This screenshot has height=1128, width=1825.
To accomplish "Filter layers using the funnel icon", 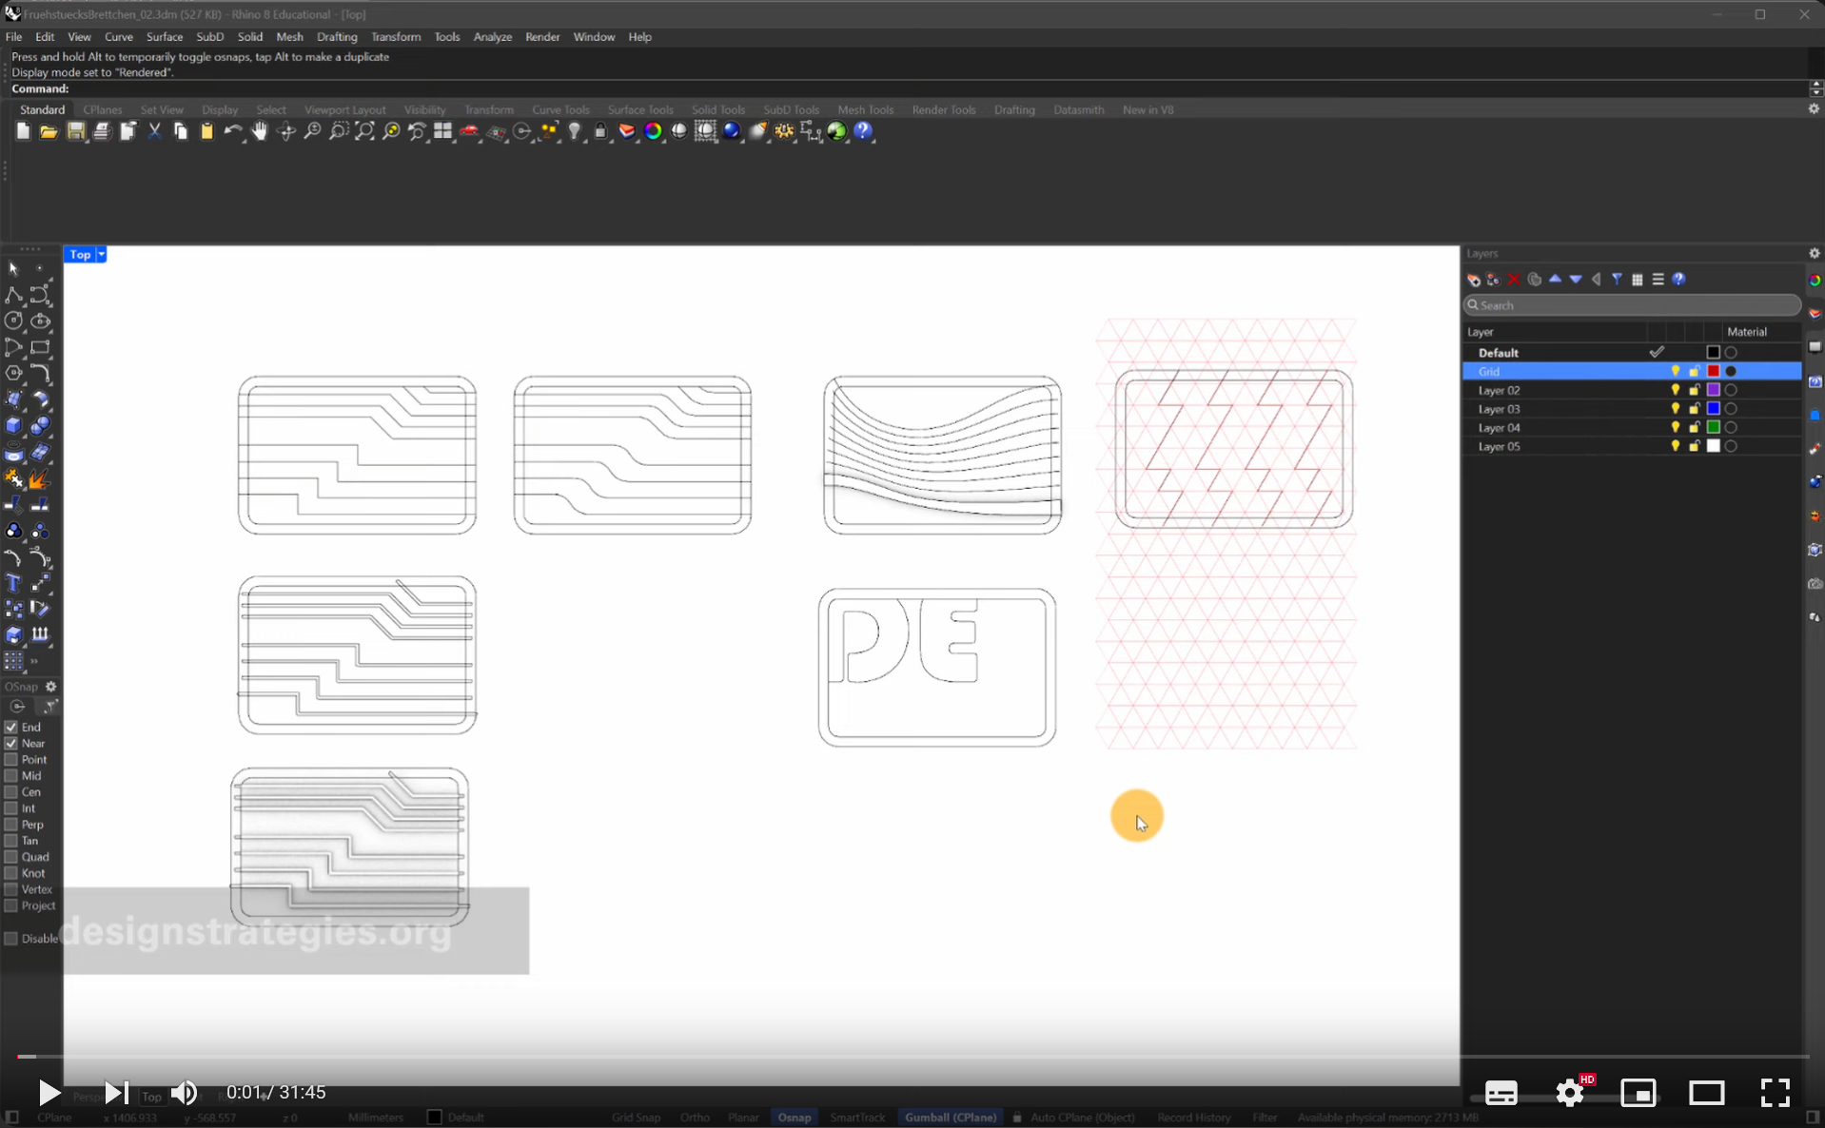I will (1618, 279).
